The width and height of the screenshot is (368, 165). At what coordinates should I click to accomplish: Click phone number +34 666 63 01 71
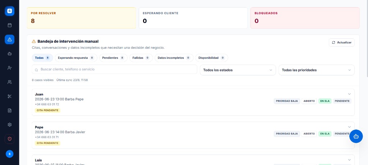pos(47,137)
